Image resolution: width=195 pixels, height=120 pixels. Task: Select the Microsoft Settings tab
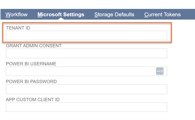click(x=61, y=14)
